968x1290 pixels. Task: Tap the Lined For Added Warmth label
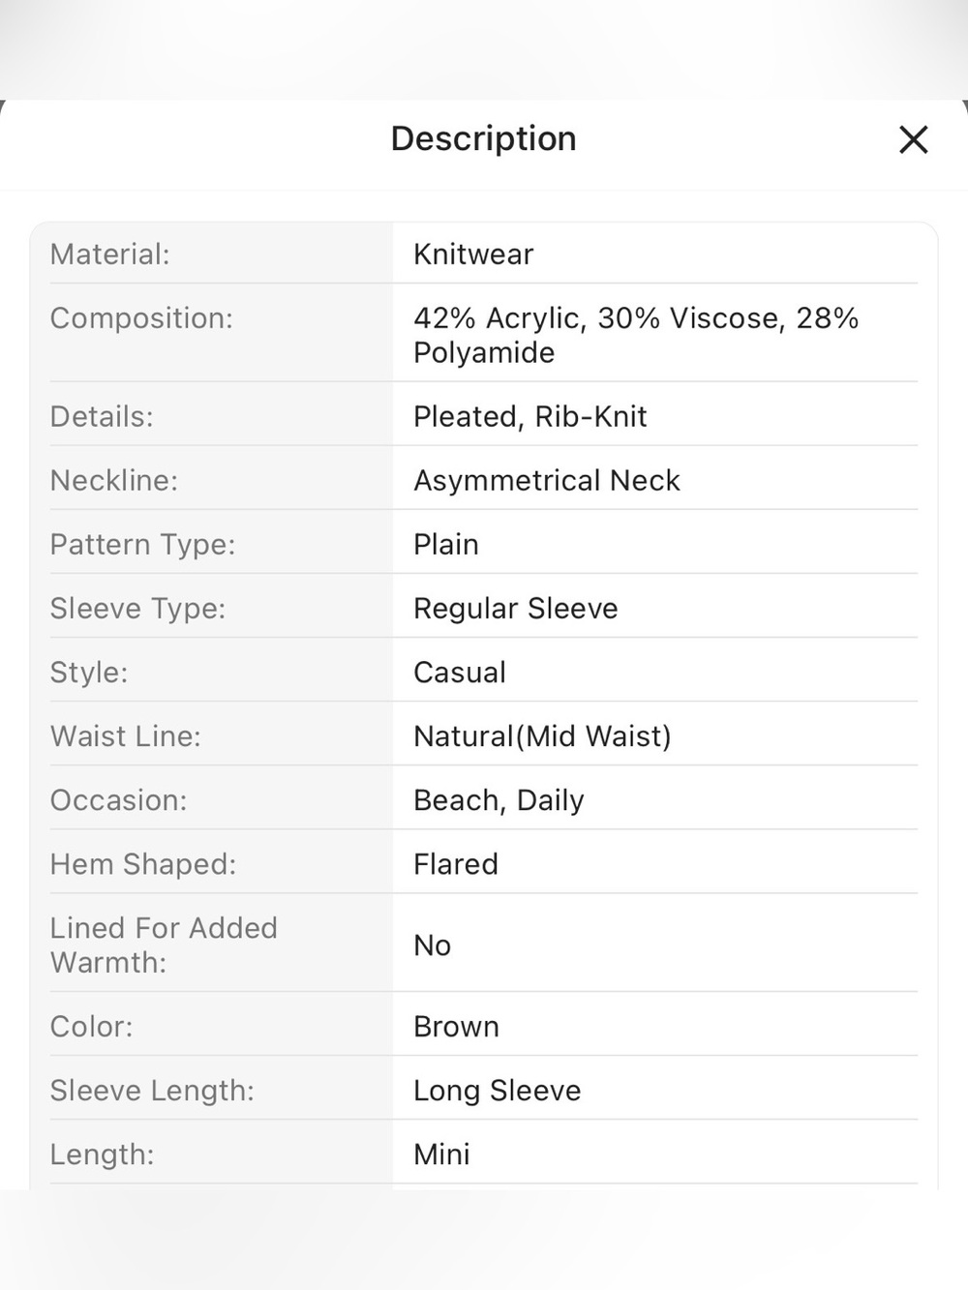[x=164, y=945]
